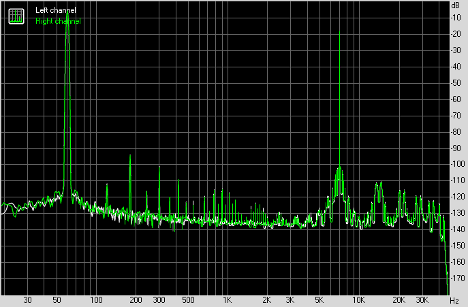468x307 pixels.
Task: Click the "-140" dB axis value
Action: tap(458, 229)
